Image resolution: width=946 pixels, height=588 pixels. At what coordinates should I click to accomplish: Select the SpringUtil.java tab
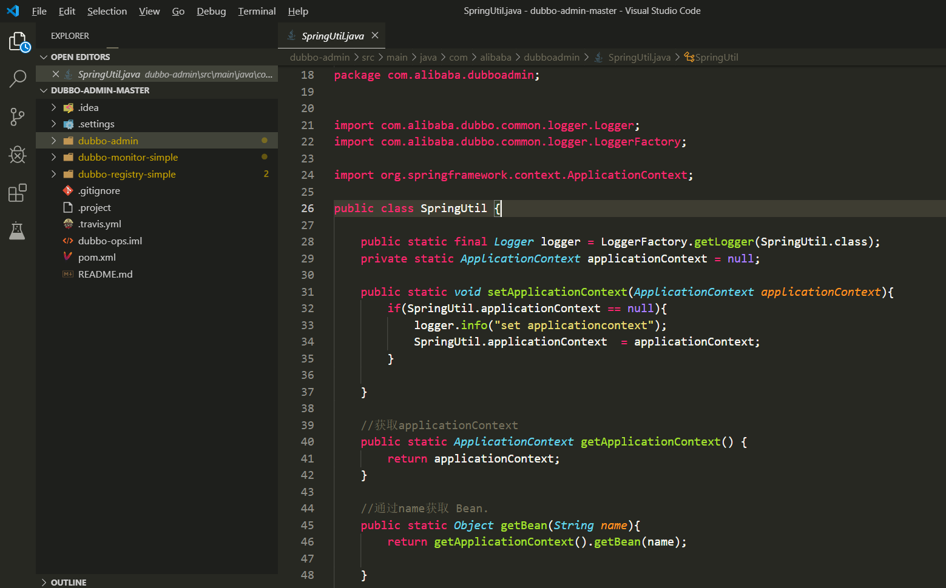click(x=333, y=36)
